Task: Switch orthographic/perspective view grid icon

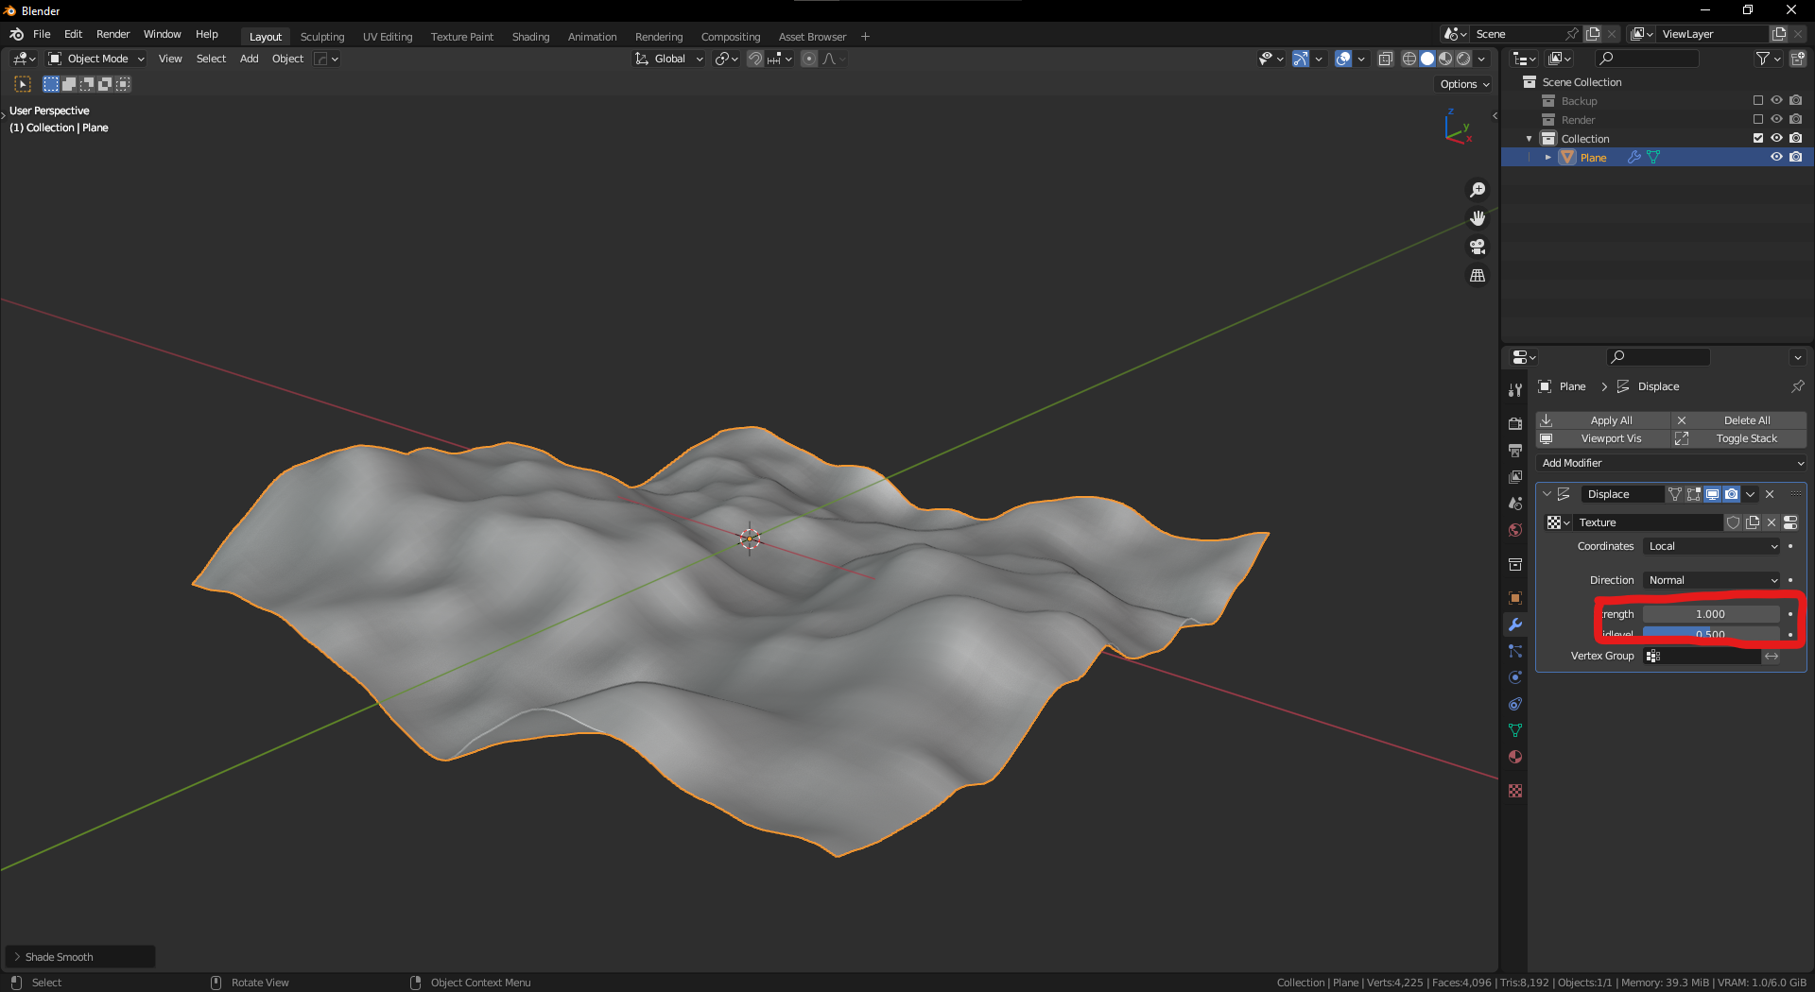Action: click(x=1477, y=276)
